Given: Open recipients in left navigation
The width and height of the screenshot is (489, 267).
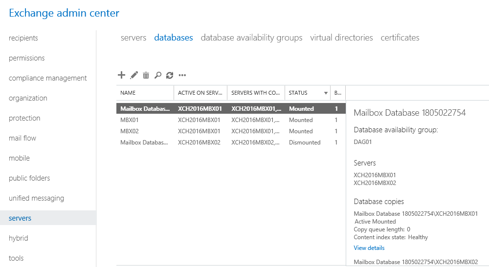Looking at the screenshot, I should click(23, 38).
